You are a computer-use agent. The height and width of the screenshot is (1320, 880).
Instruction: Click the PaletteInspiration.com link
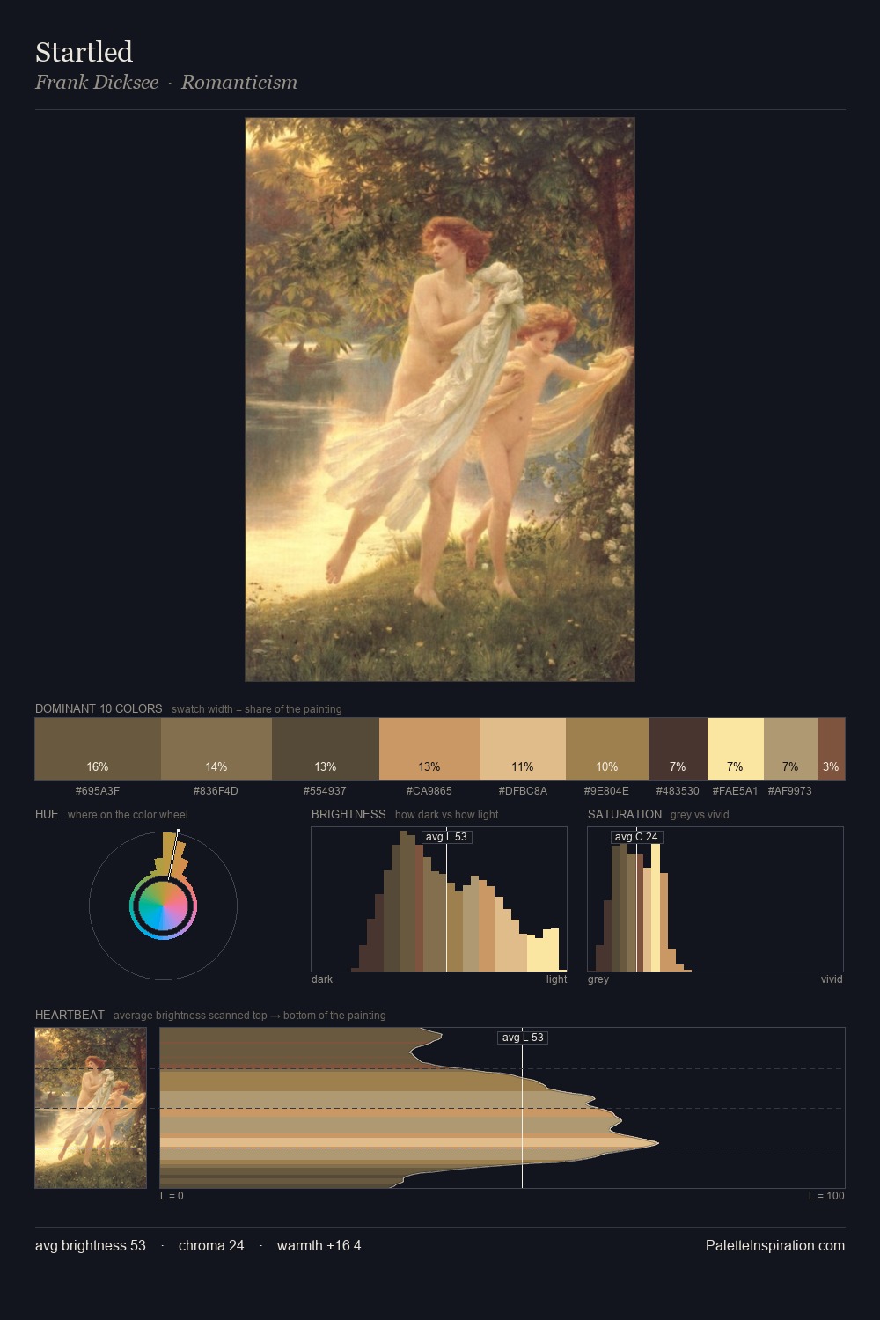click(775, 1245)
